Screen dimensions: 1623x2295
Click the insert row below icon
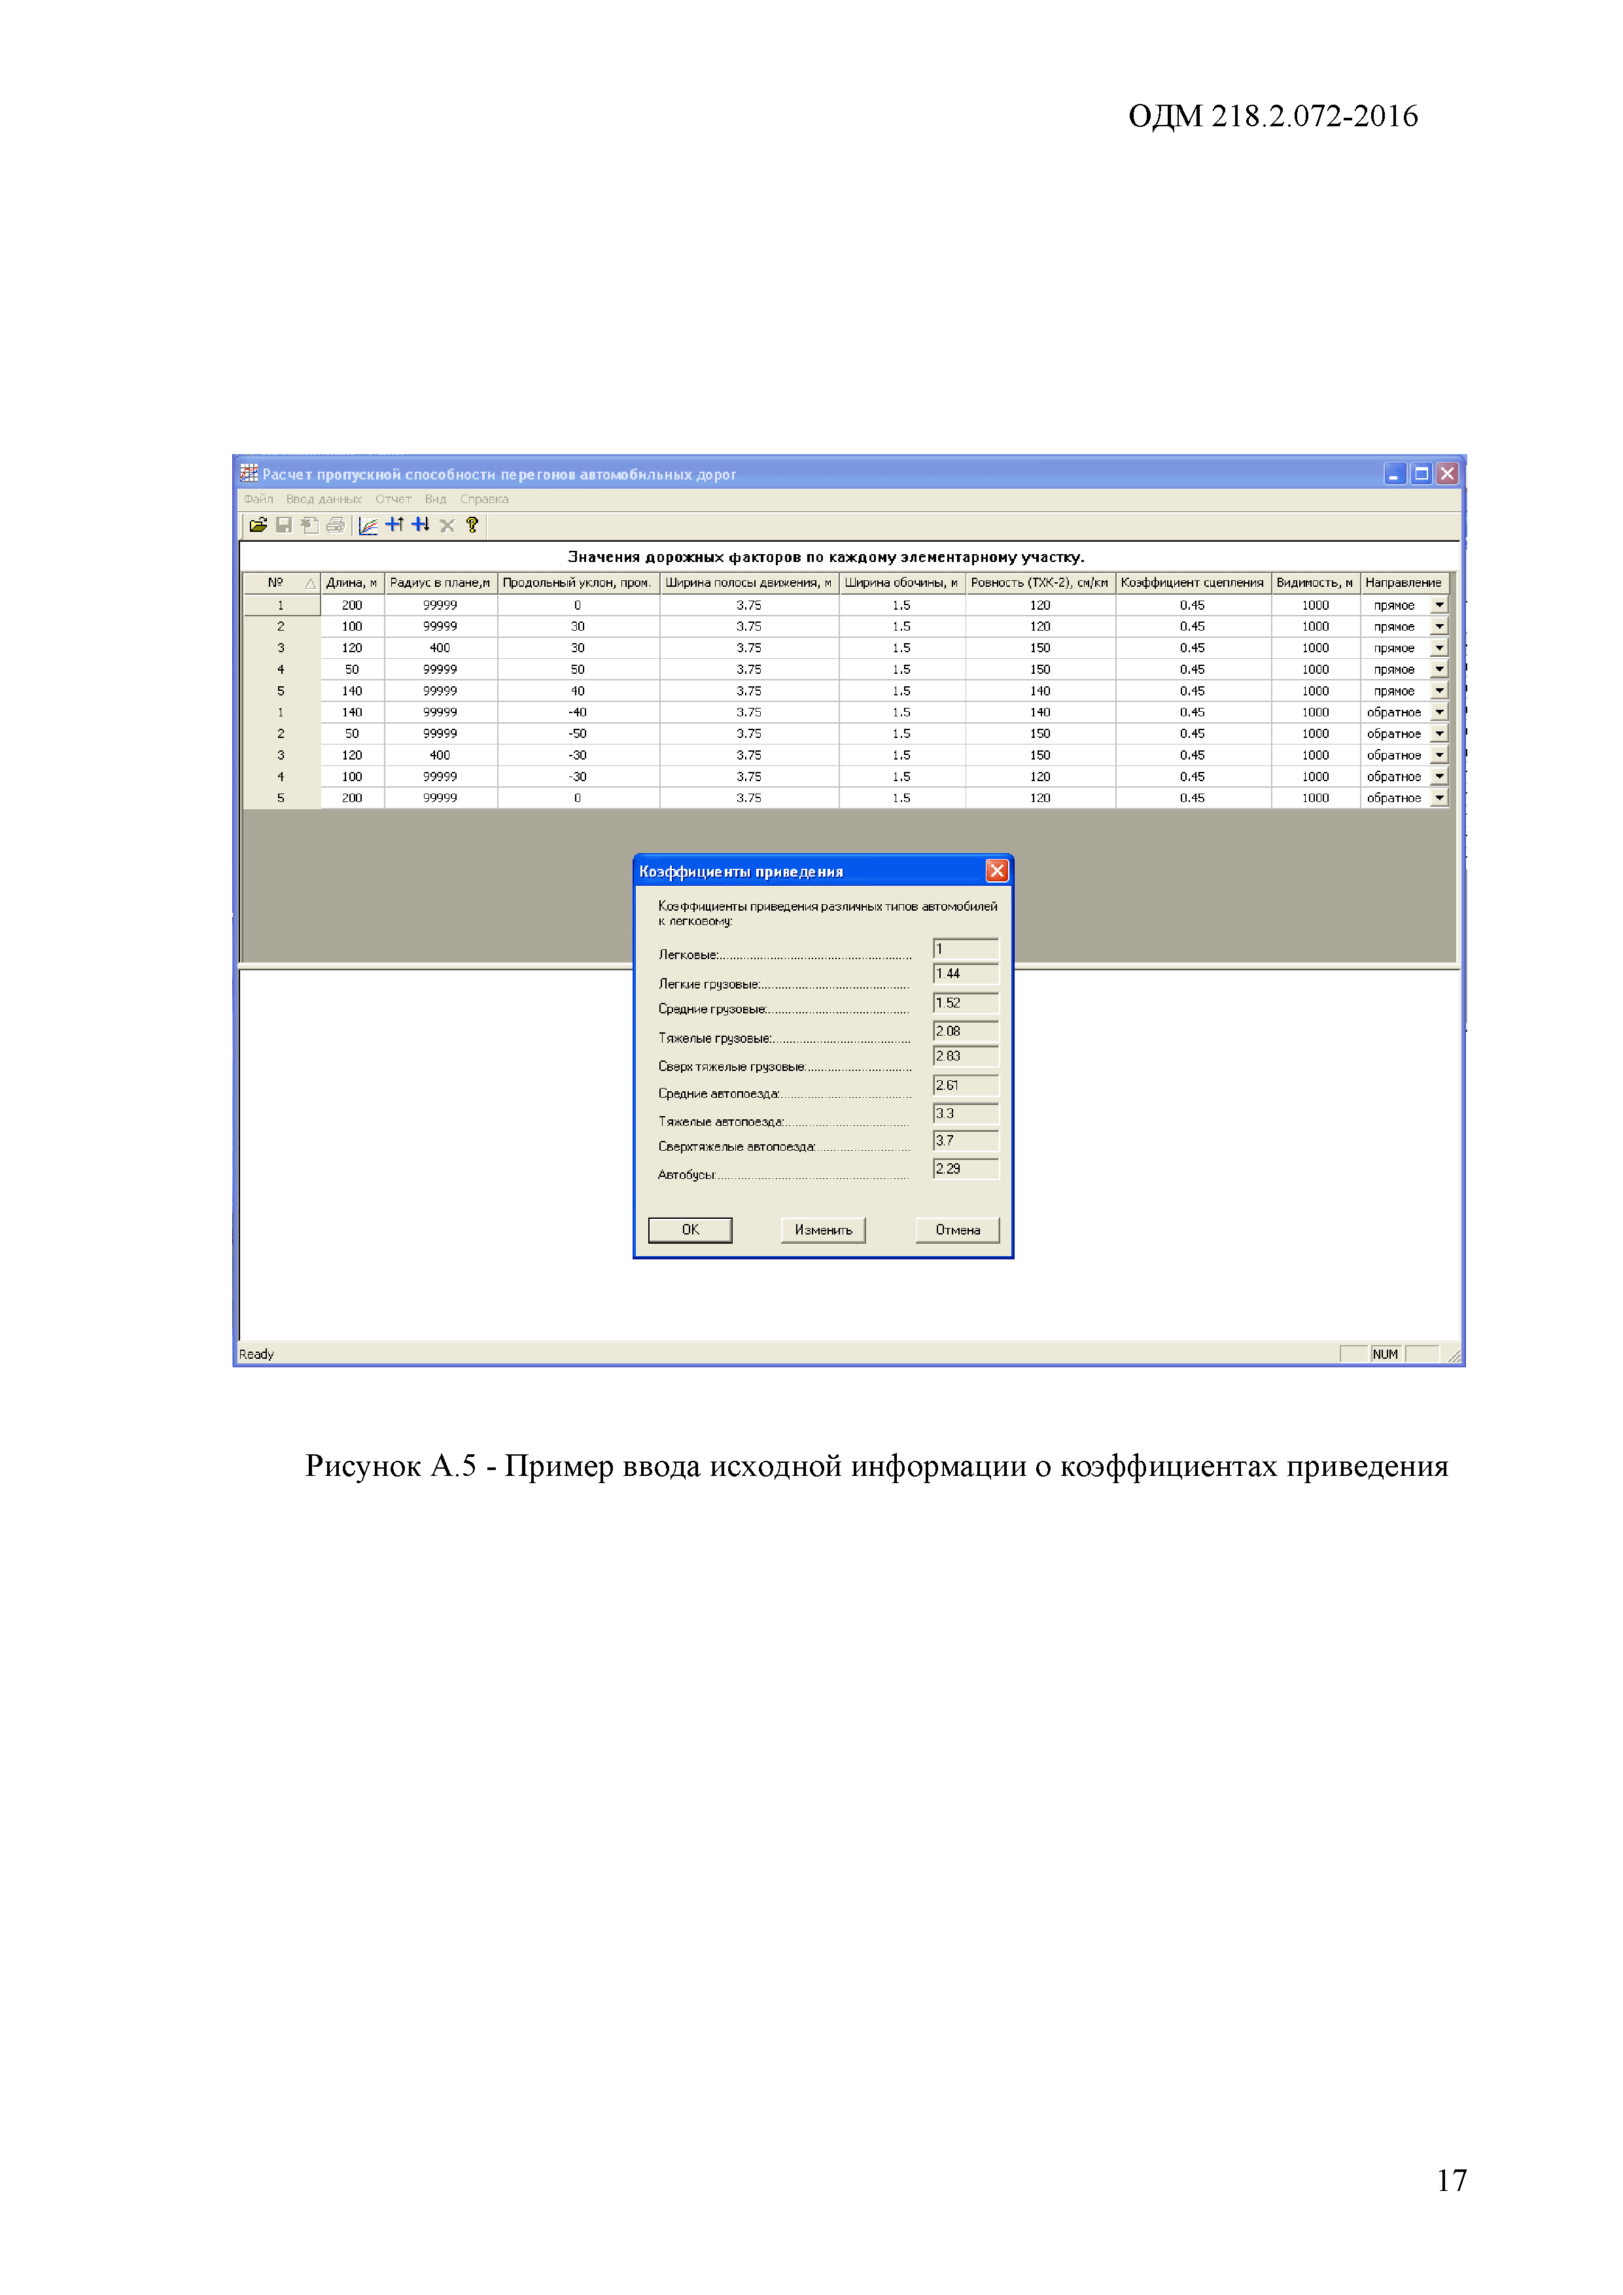pos(421,525)
